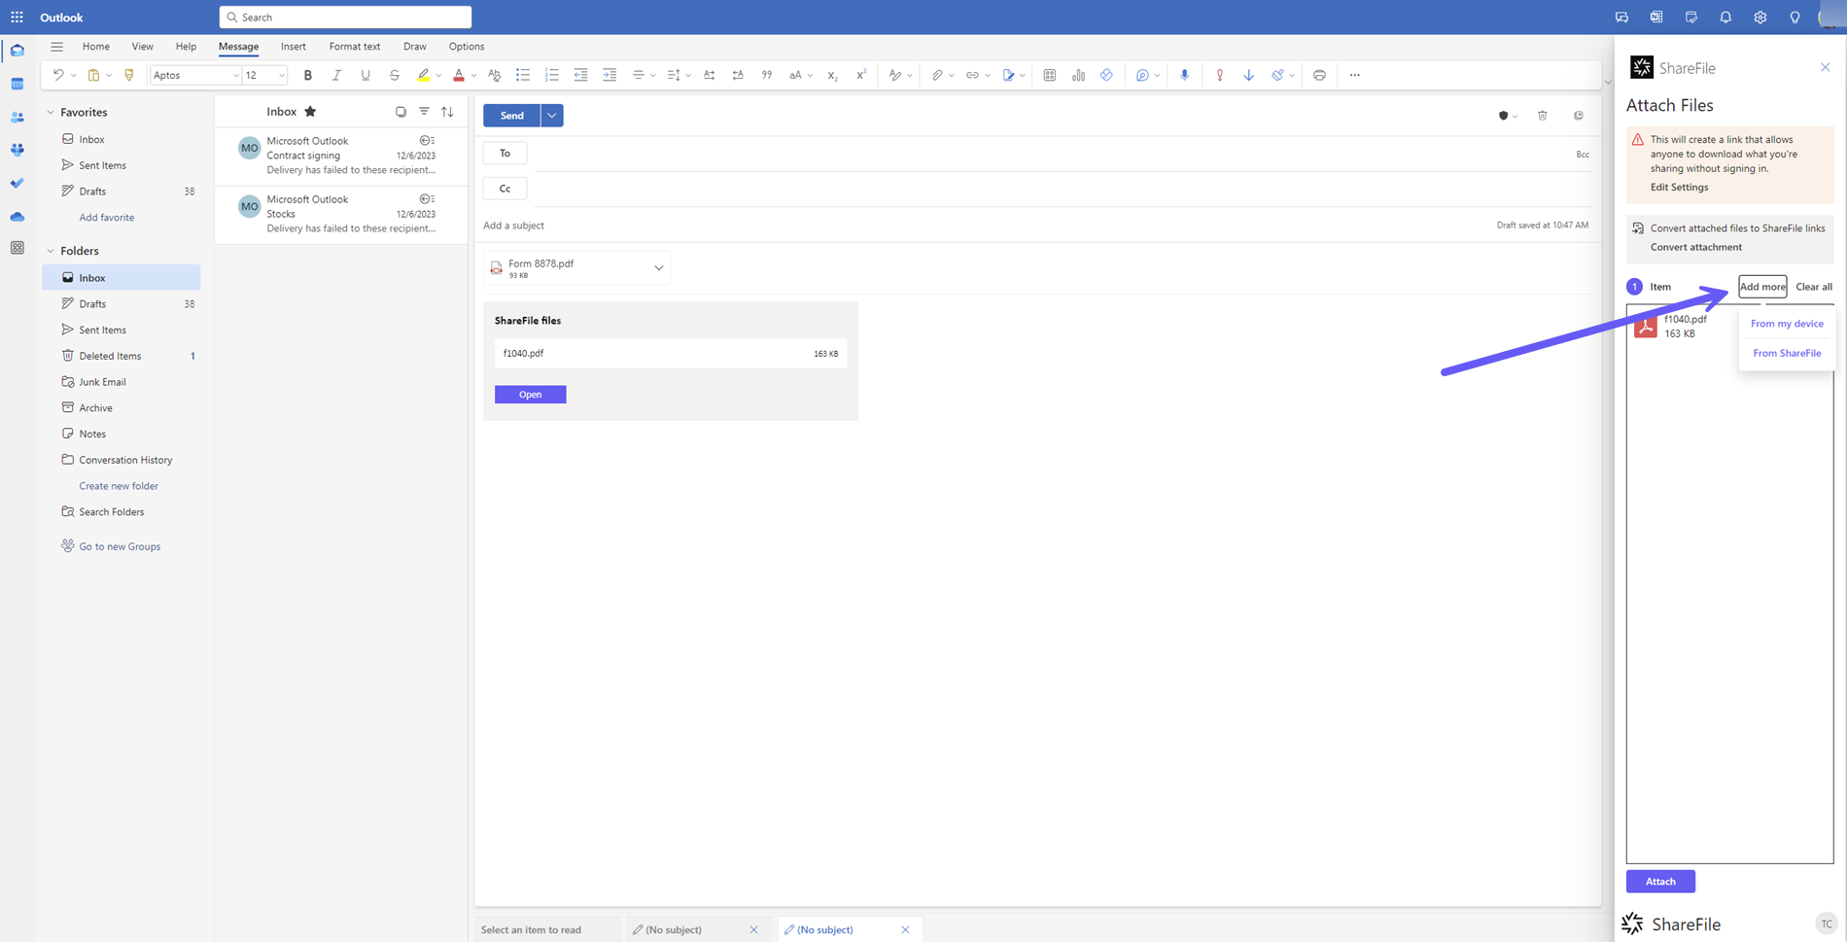This screenshot has width=1847, height=942.
Task: Discard the draft with the trash icon
Action: pos(1543,116)
